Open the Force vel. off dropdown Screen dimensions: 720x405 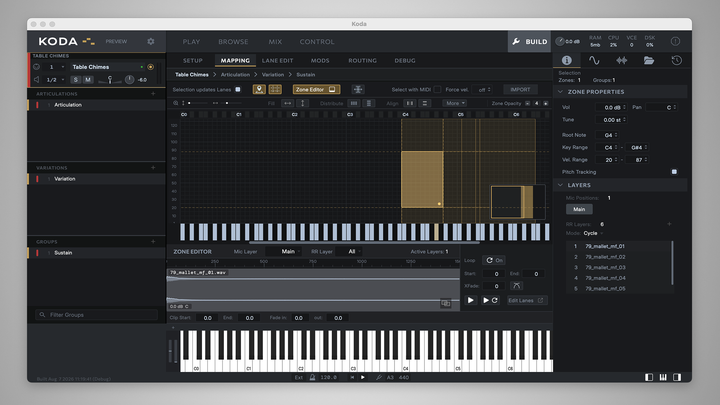[x=482, y=90]
